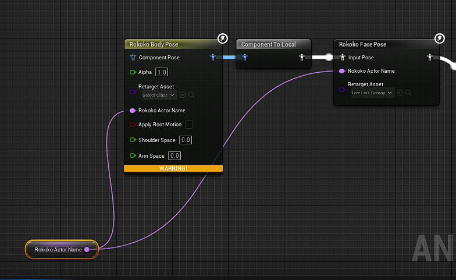Click the orange WARNING! banner
The image size is (456, 280).
click(173, 168)
